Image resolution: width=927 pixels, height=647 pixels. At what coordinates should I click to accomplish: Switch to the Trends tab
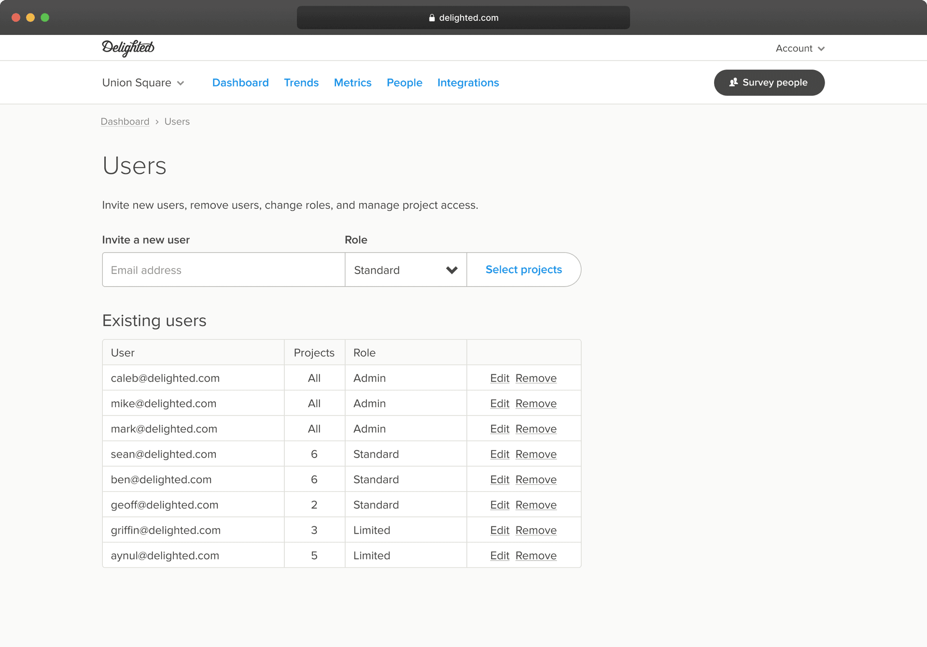301,83
